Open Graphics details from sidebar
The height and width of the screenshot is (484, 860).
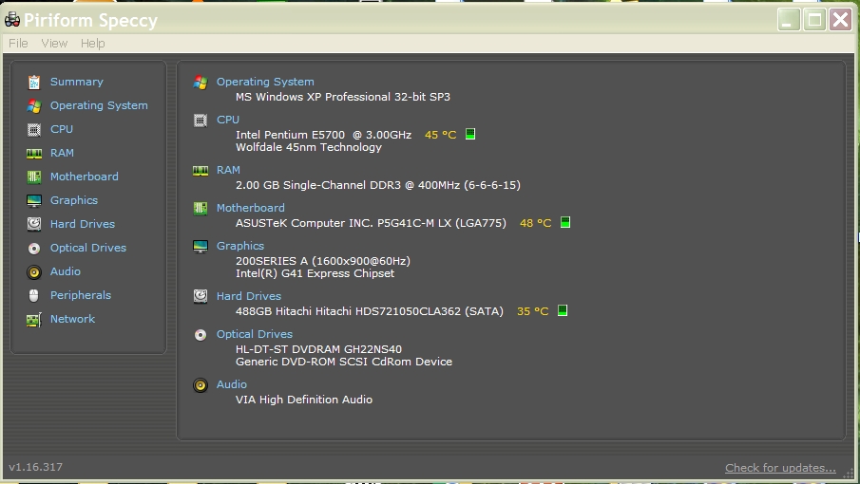coord(74,200)
